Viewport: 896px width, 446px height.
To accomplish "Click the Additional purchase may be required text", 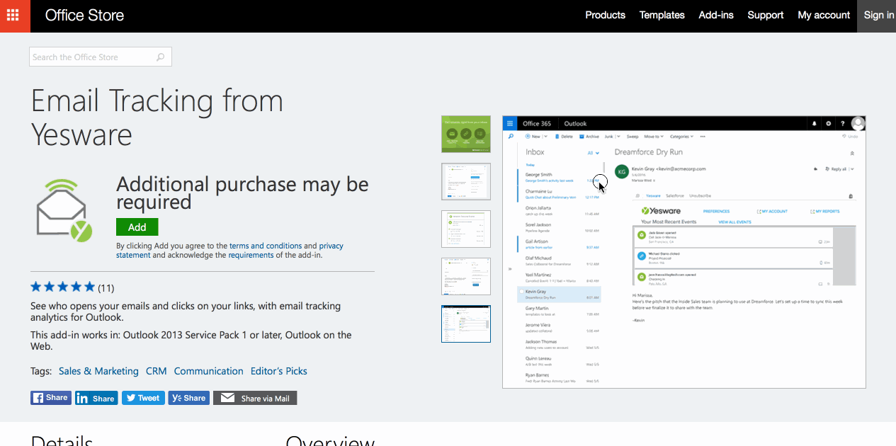I will pos(242,193).
